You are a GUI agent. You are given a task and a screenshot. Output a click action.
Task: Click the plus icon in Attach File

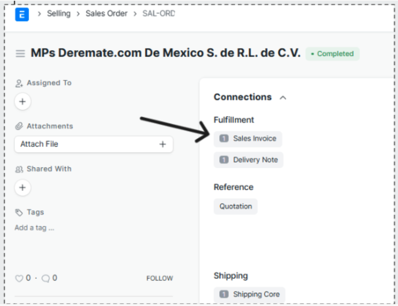162,144
